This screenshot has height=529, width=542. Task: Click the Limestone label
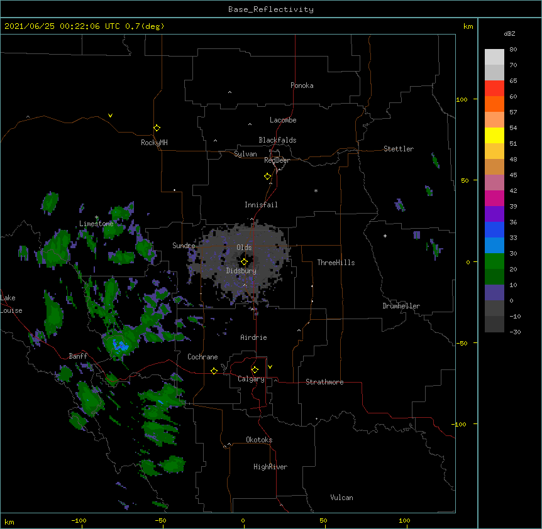[x=96, y=224]
